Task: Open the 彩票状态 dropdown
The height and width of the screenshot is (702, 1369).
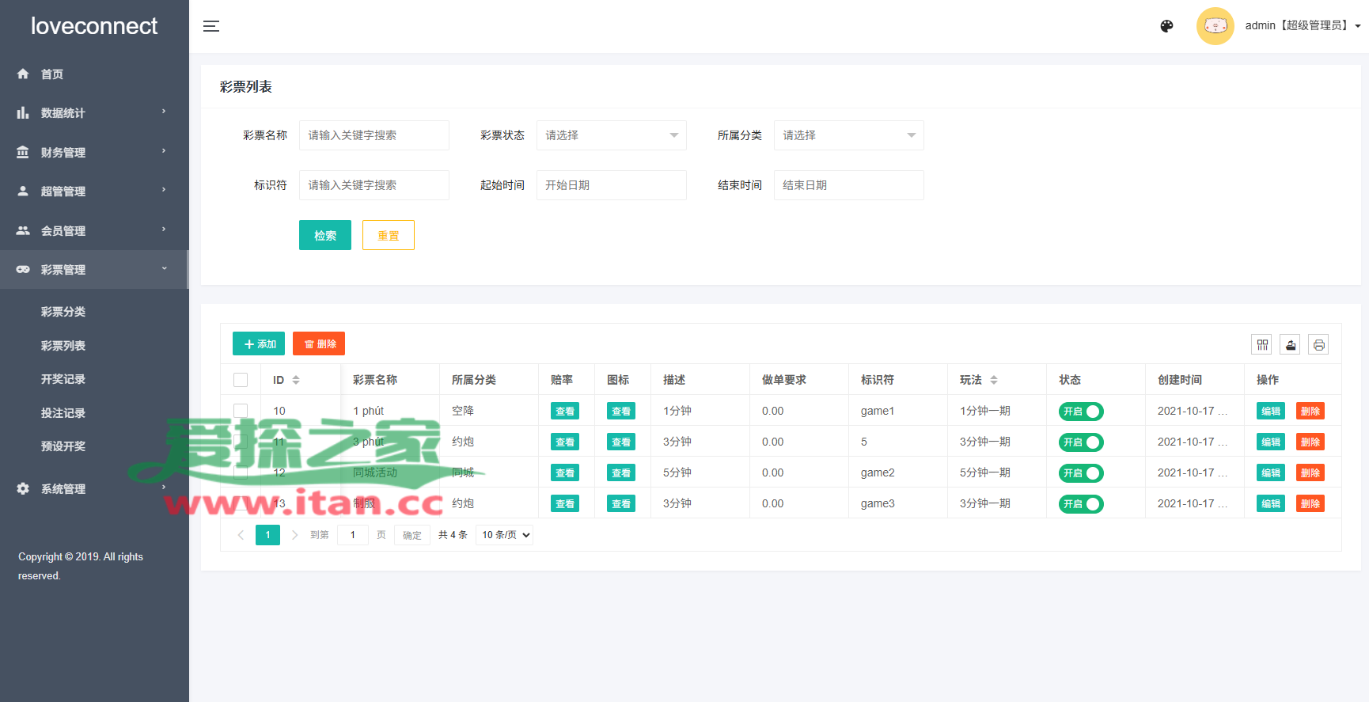Action: point(611,135)
